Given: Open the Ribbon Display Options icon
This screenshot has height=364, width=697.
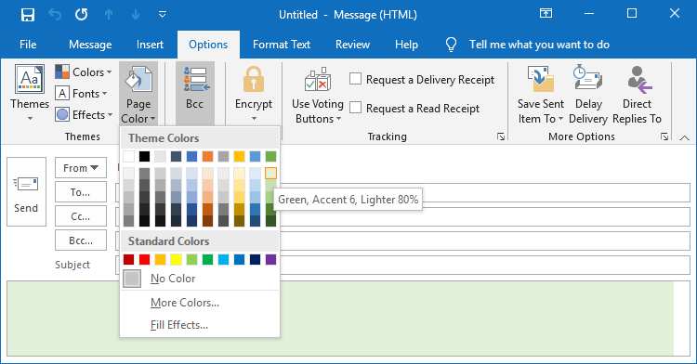Looking at the screenshot, I should (546, 13).
